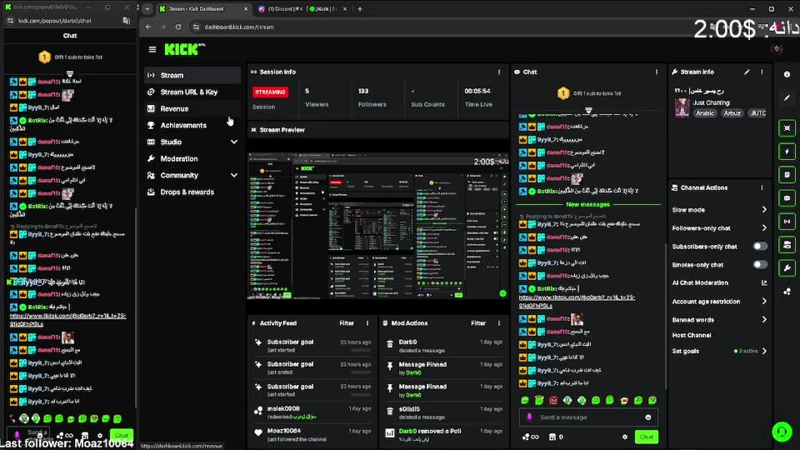The width and height of the screenshot is (800, 450).
Task: Click the info icon in the right sidebar
Action: click(787, 74)
